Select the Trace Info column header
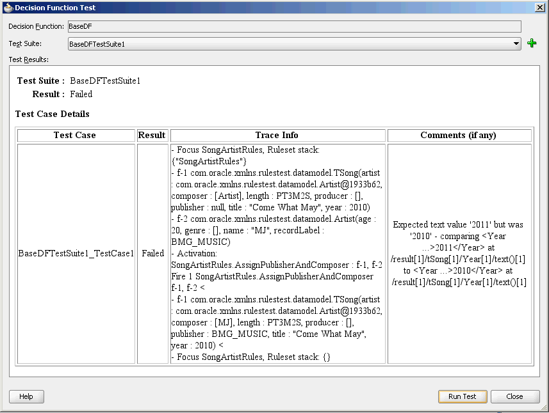 [x=277, y=136]
